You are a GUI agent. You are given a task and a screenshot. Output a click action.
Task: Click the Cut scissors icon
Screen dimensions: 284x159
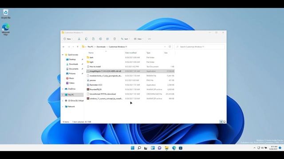[79, 39]
